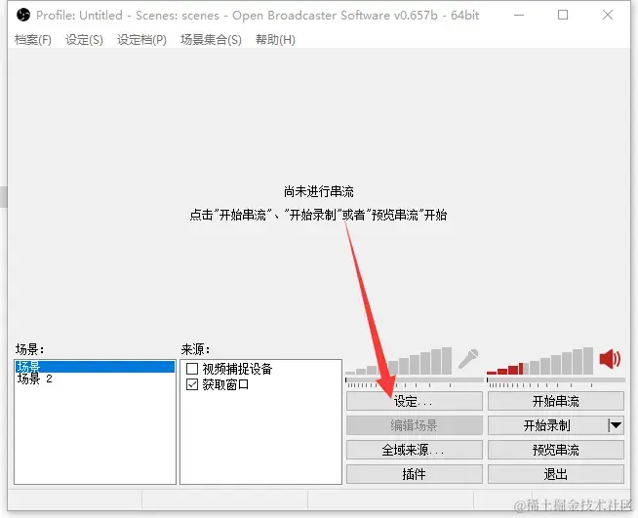Open the 帮助(H) menu

click(x=275, y=40)
